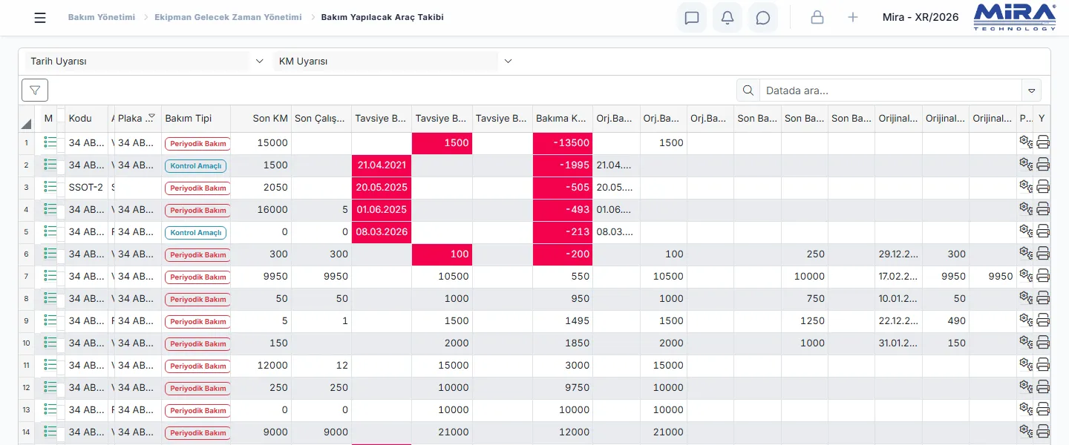
Task: Sort by the Bakım Tipi column header
Action: tap(196, 119)
